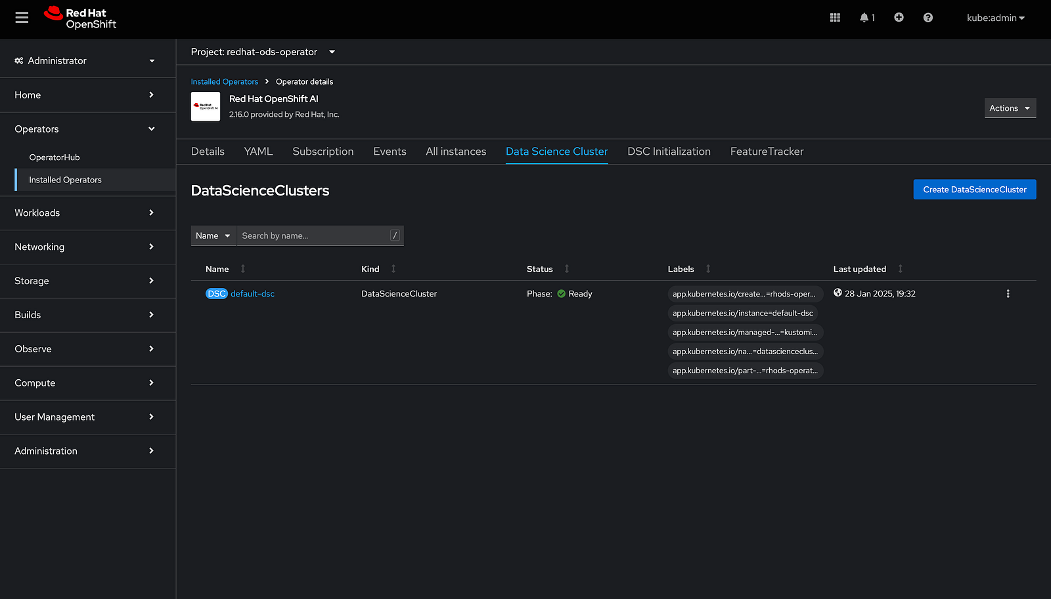1051x599 pixels.
Task: Toggle the hamburger navigation menu
Action: pyautogui.click(x=22, y=18)
